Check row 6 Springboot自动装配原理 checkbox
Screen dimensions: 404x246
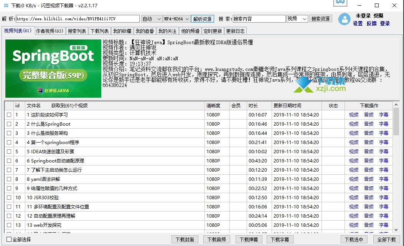click(9, 161)
